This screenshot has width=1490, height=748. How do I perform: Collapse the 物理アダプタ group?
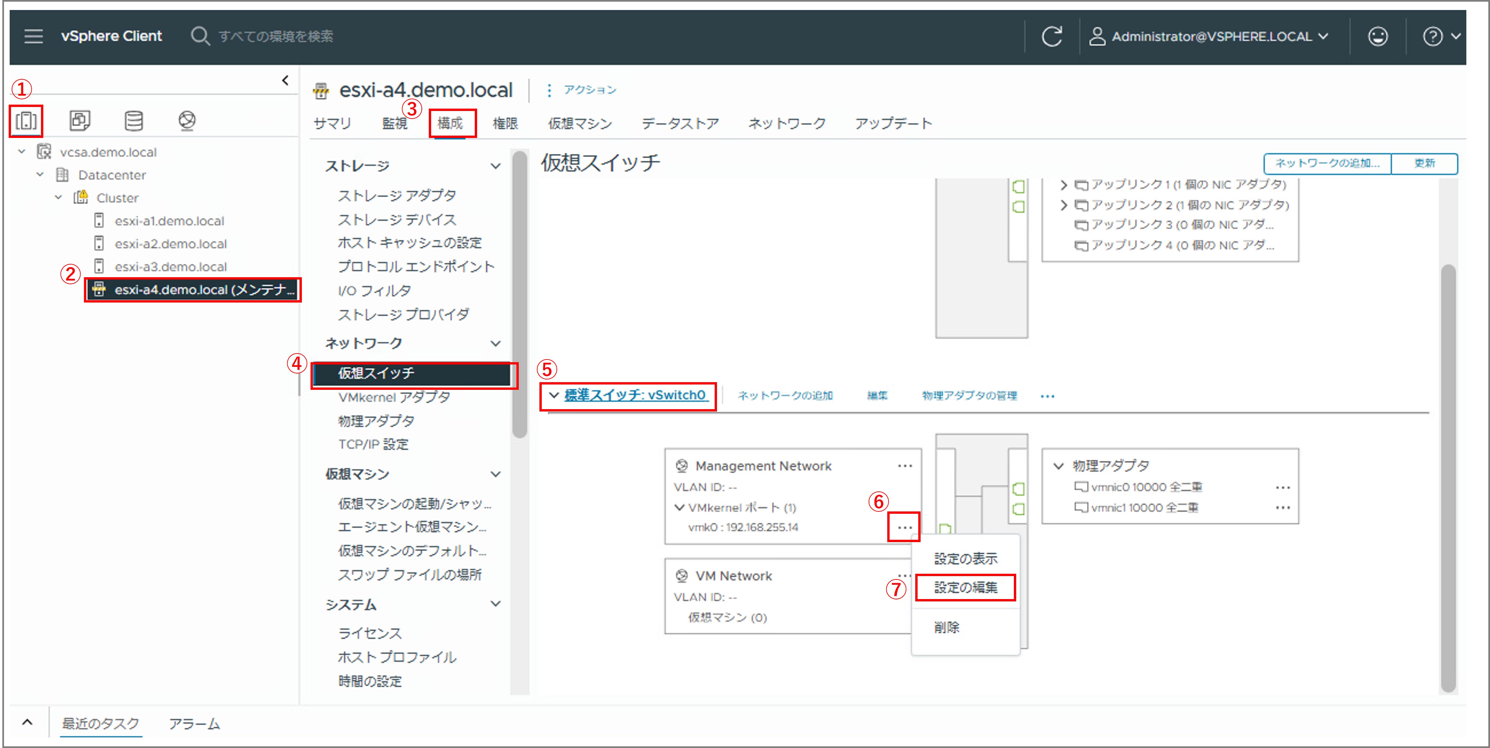pyautogui.click(x=1059, y=466)
